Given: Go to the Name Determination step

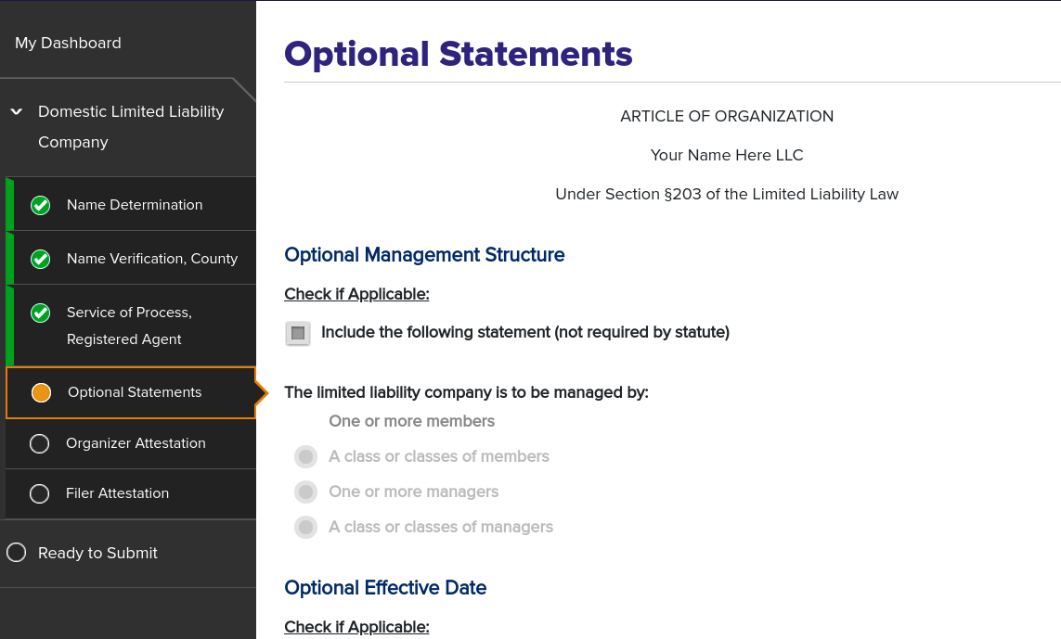Looking at the screenshot, I should [135, 205].
